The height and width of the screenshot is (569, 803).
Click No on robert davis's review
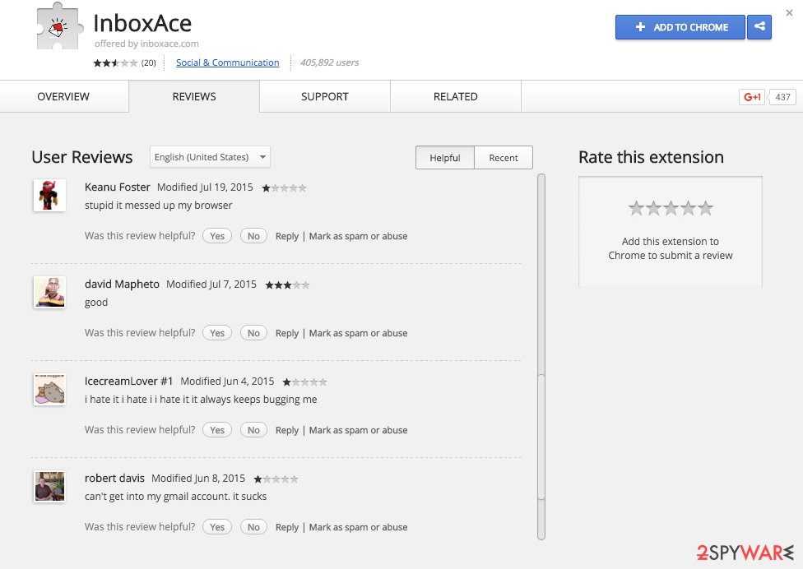point(253,527)
